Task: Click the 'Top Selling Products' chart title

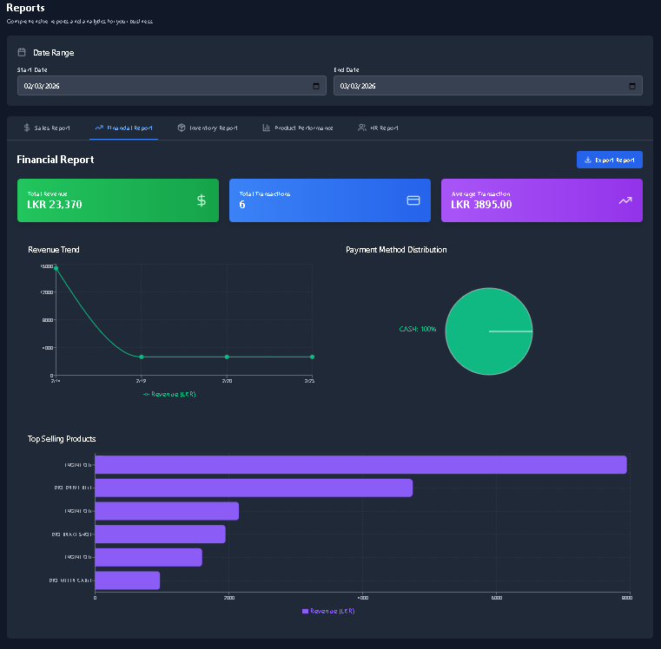Action: [62, 439]
